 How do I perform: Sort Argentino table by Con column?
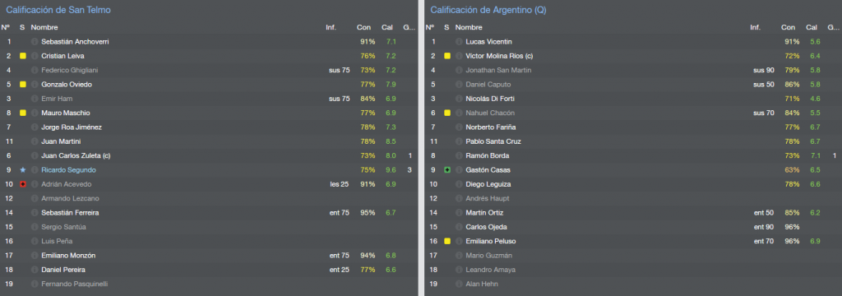click(x=789, y=27)
